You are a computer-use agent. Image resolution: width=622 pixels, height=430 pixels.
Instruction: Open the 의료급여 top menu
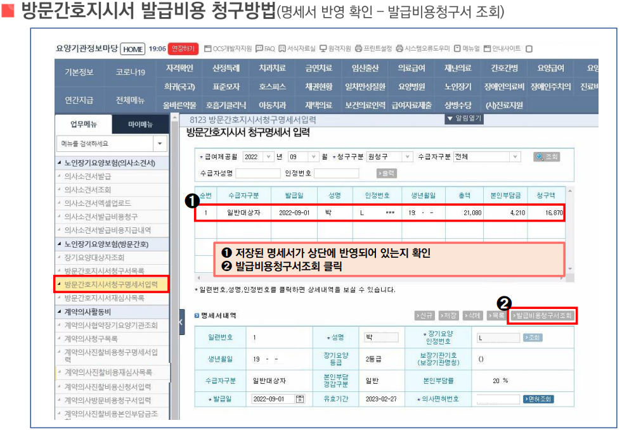[x=411, y=68]
